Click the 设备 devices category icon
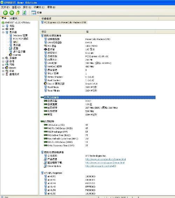This screenshot has width=175, height=198. 7,71
